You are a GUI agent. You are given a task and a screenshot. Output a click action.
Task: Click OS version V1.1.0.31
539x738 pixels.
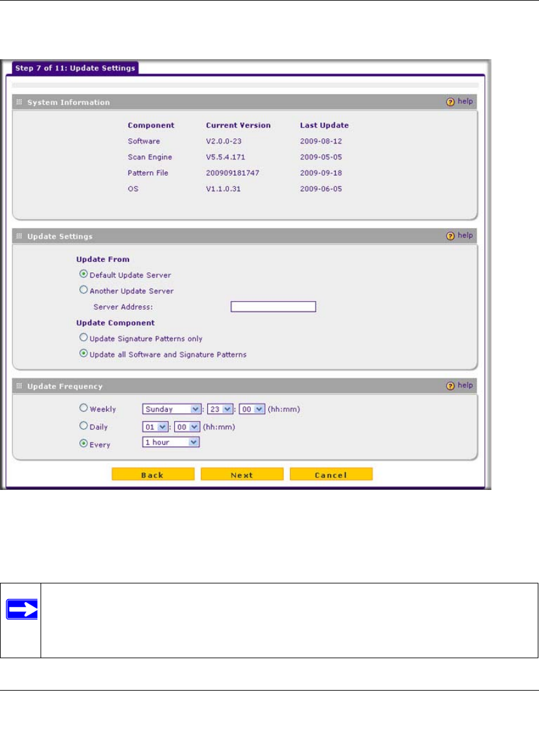pyautogui.click(x=223, y=189)
